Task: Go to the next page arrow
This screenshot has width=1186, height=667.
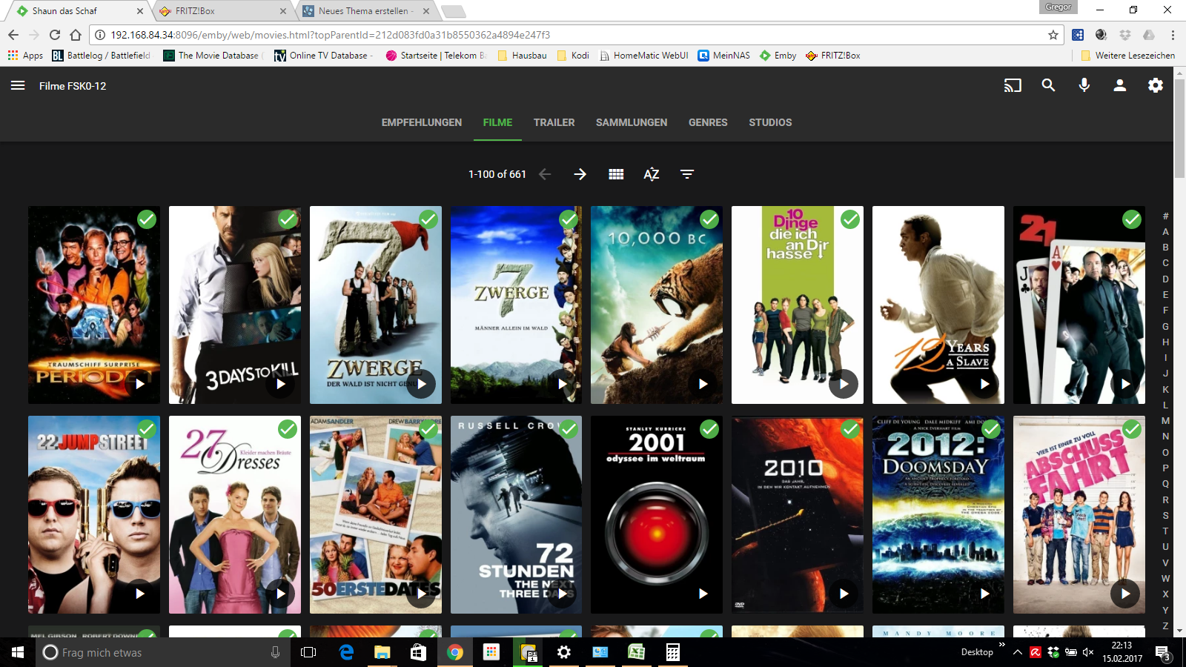Action: (x=580, y=174)
